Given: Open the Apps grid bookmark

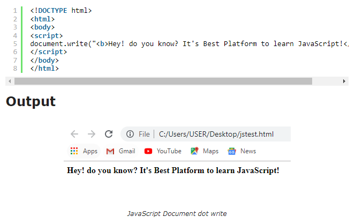Looking at the screenshot, I should [x=84, y=151].
